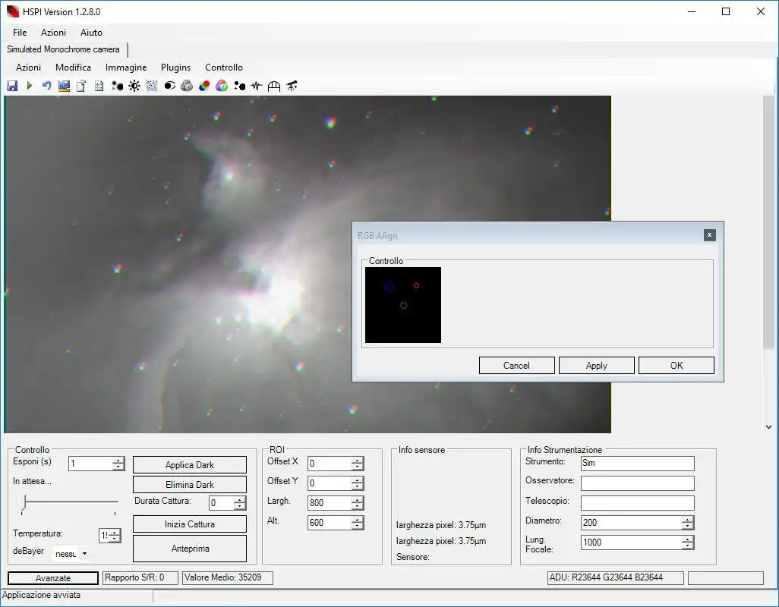Image resolution: width=779 pixels, height=607 pixels.
Task: Click the blue undo arrow icon
Action: click(x=46, y=86)
